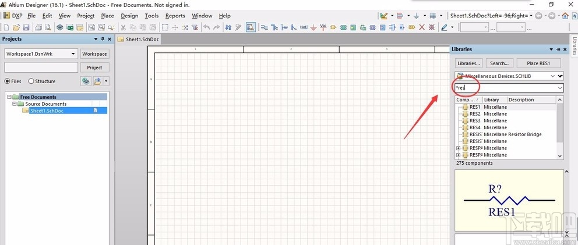This screenshot has height=245, width=578.
Task: Pin the Libraries panel
Action: click(x=558, y=49)
